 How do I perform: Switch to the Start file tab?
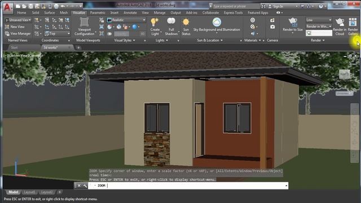pos(14,47)
